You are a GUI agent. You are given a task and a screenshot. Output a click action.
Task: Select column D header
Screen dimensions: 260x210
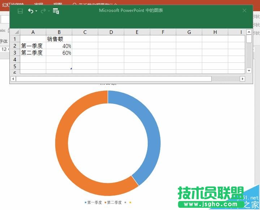(x=111, y=32)
